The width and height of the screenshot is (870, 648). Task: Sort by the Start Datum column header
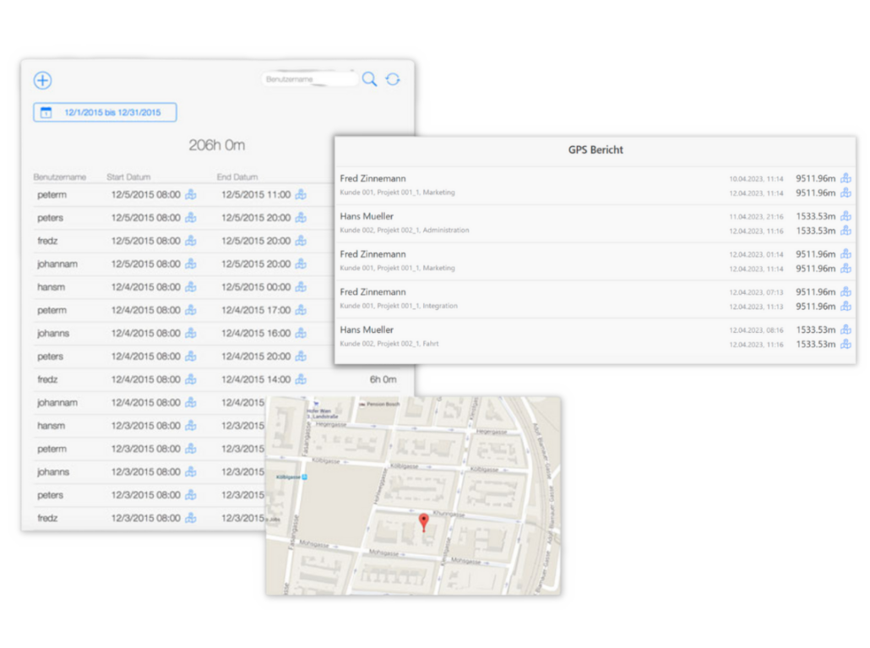click(128, 177)
